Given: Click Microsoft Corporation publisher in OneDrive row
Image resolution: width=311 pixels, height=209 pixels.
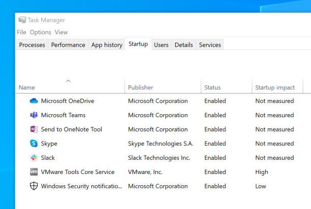Looking at the screenshot, I should click(158, 101).
